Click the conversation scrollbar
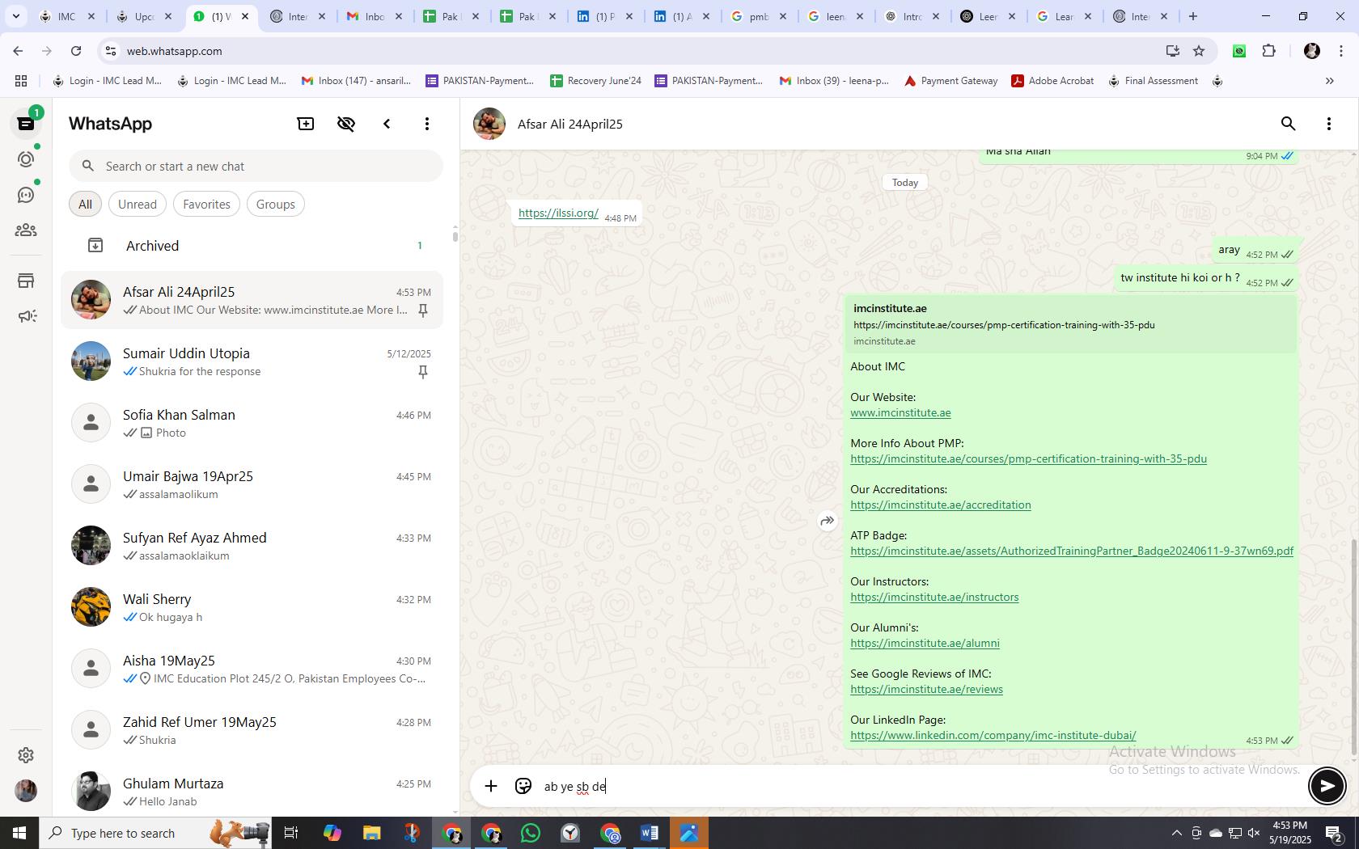This screenshot has width=1359, height=849. click(1354, 647)
